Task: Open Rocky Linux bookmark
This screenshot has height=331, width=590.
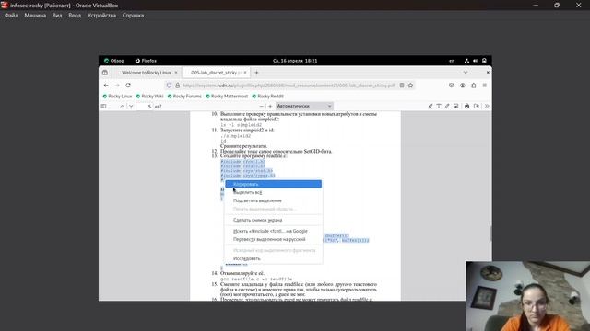Action: (117, 96)
